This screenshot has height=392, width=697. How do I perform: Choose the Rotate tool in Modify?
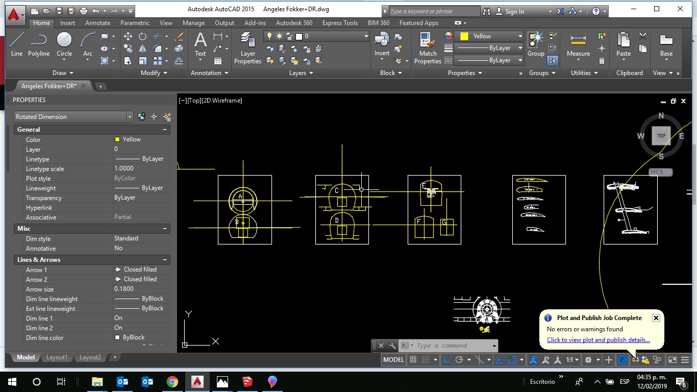pyautogui.click(x=143, y=36)
